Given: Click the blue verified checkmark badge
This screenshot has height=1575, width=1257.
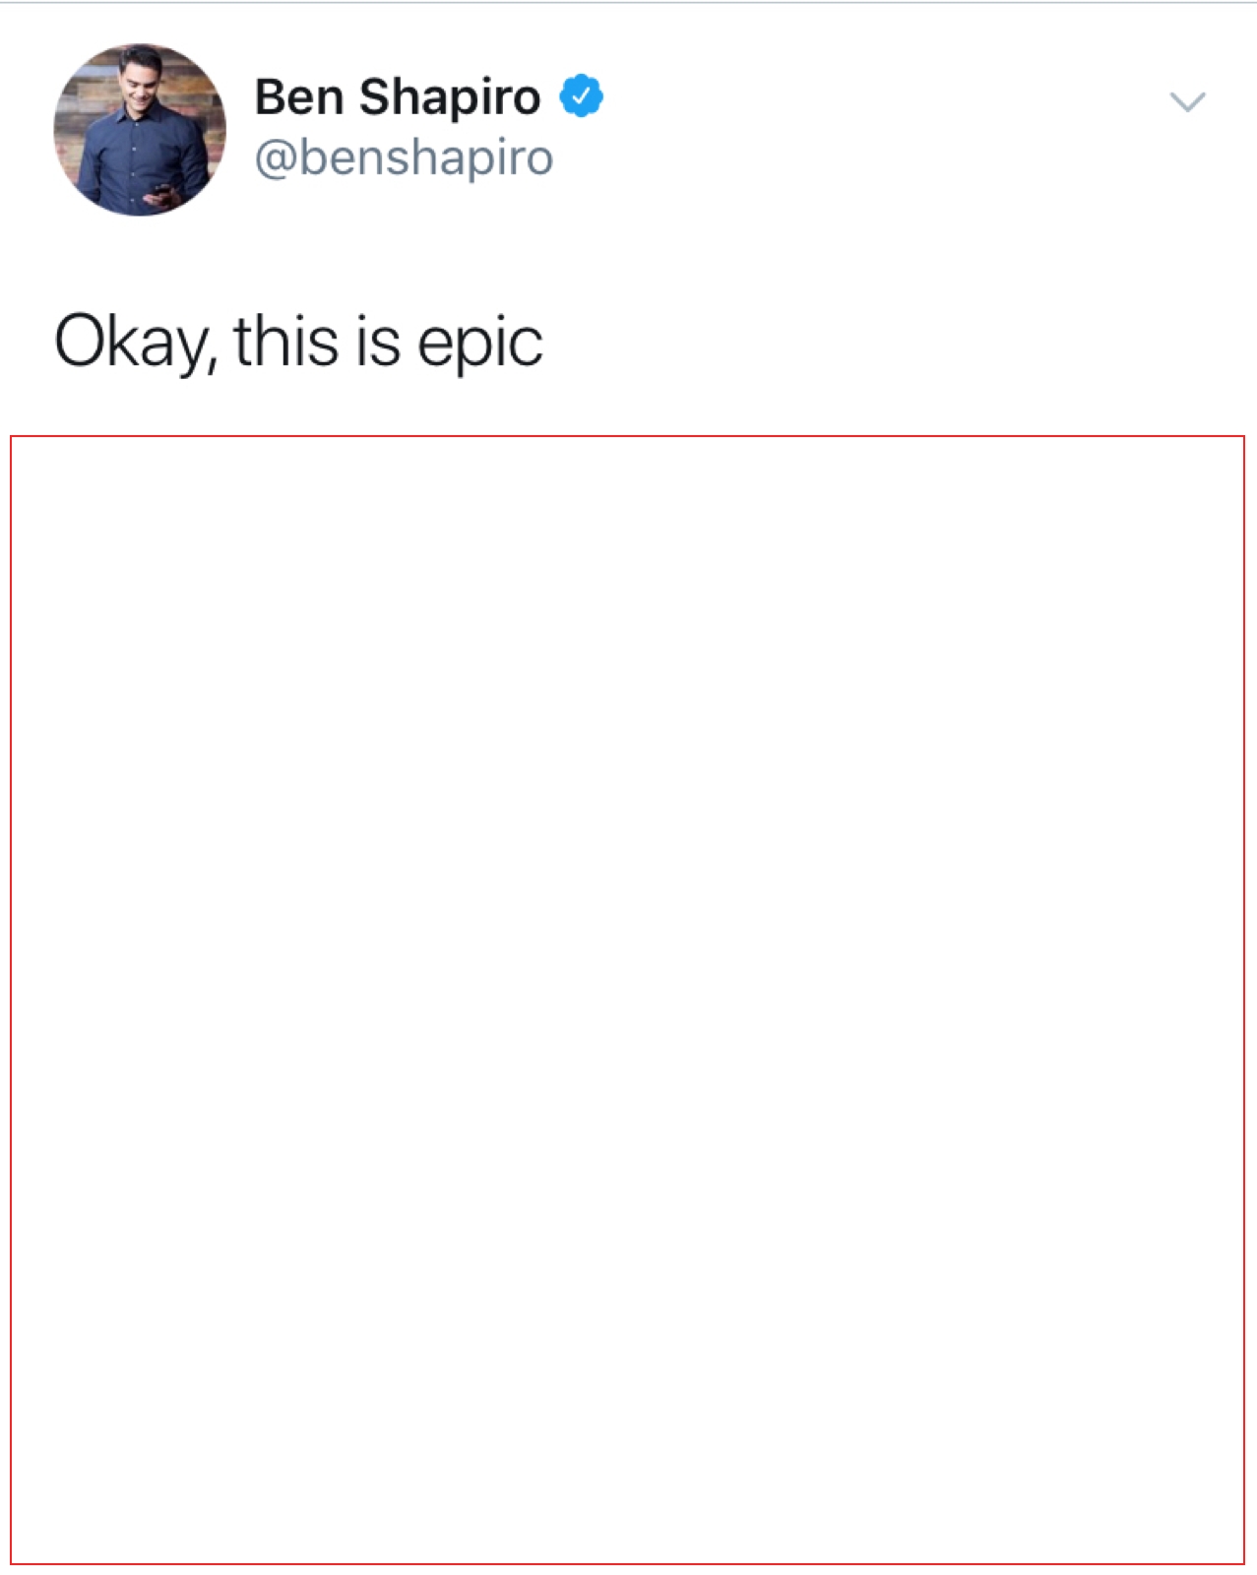Looking at the screenshot, I should (581, 96).
